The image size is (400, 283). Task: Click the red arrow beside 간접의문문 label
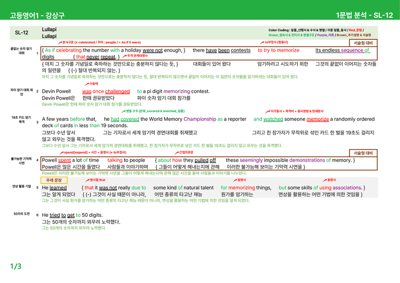coord(177,153)
